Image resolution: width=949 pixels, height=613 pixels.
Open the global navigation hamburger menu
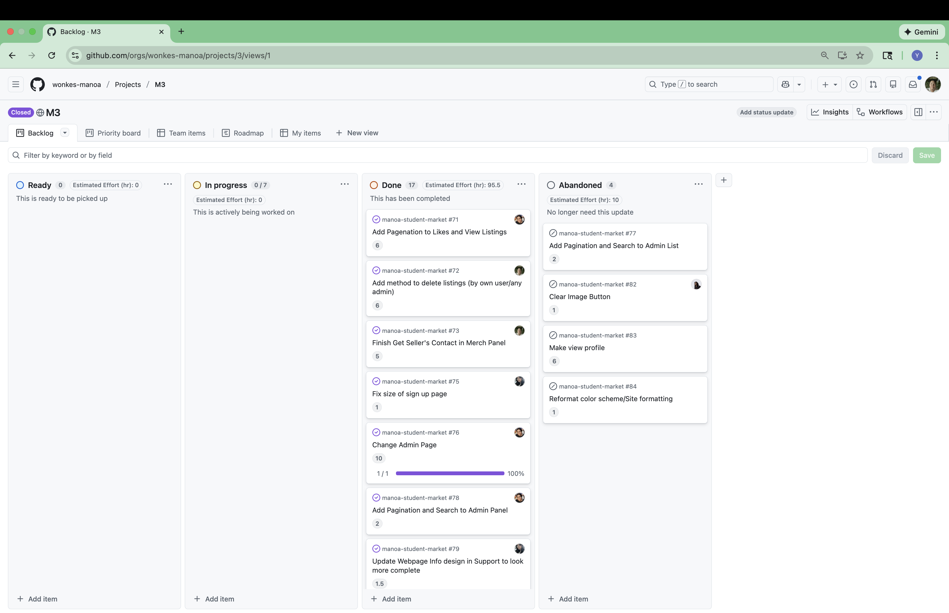pos(16,85)
